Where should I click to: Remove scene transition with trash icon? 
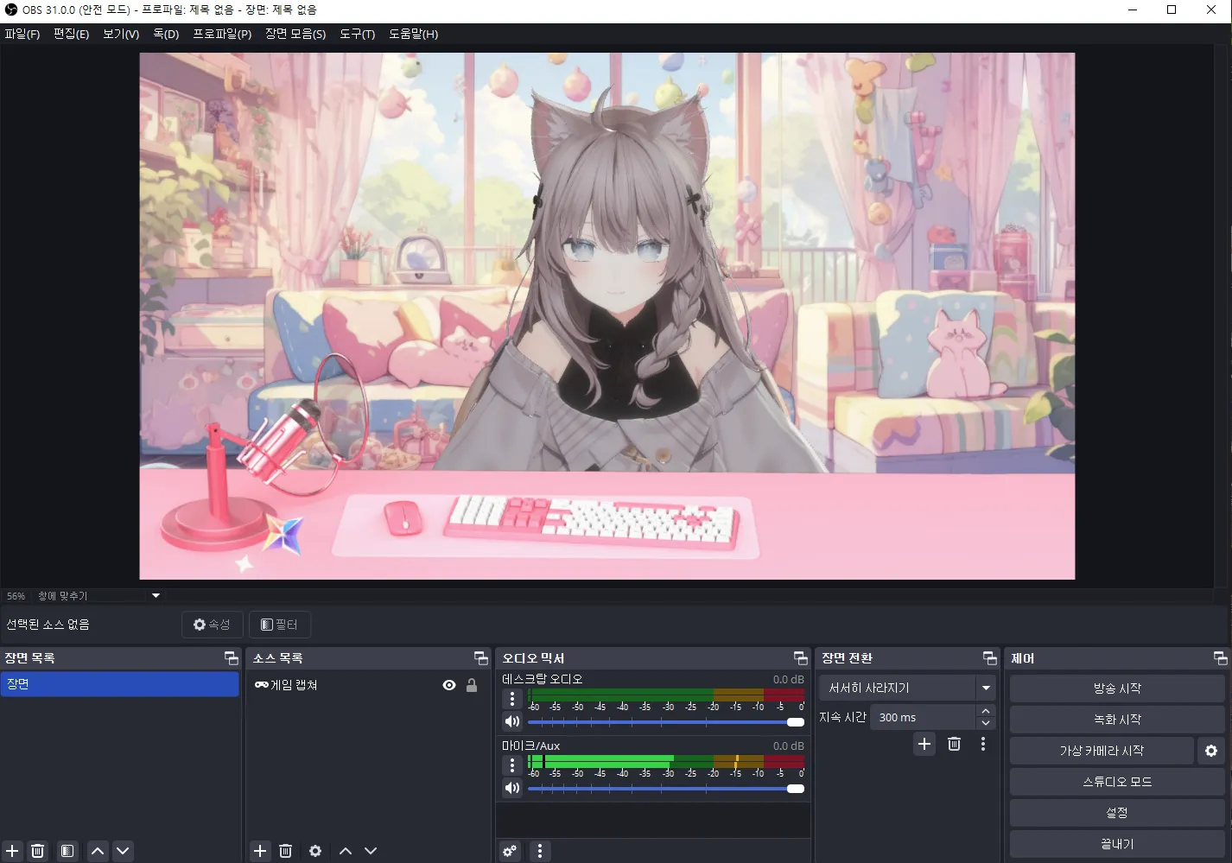click(954, 744)
